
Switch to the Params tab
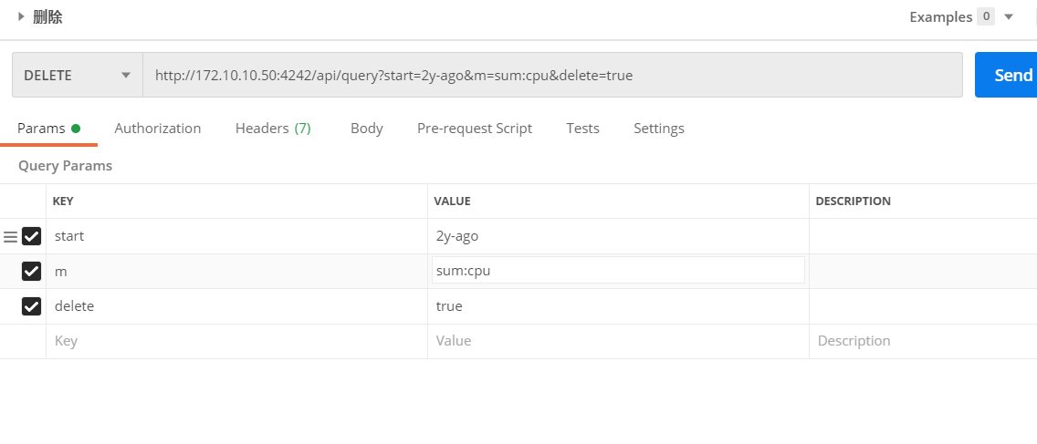(x=48, y=129)
